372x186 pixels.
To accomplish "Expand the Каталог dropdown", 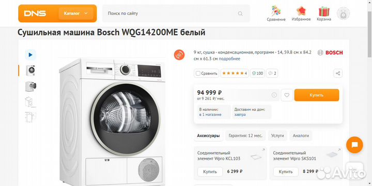I will point(76,13).
